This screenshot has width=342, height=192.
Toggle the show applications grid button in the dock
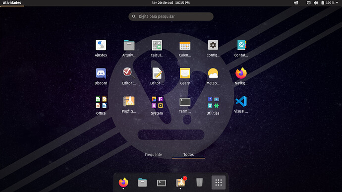(x=219, y=183)
